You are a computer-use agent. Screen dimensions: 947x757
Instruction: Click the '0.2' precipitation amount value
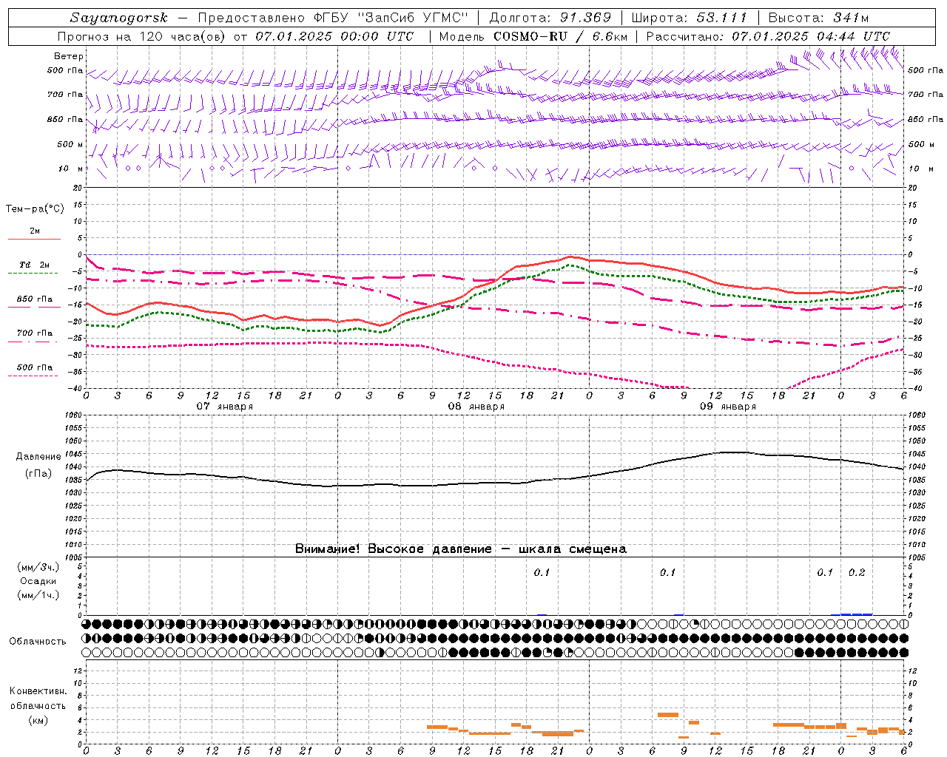click(857, 573)
